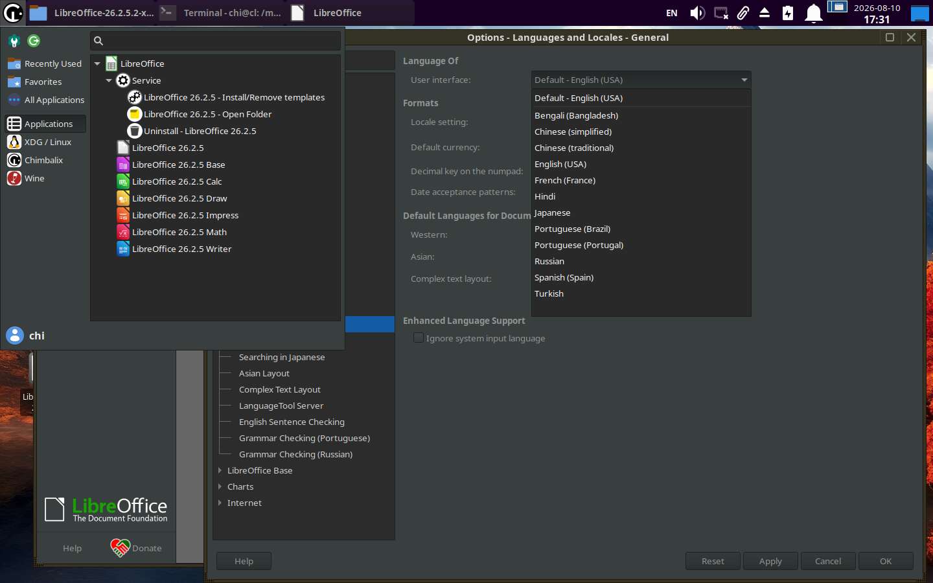Image resolution: width=933 pixels, height=583 pixels.
Task: Click the LibreOffice Calc green icon
Action: (123, 181)
